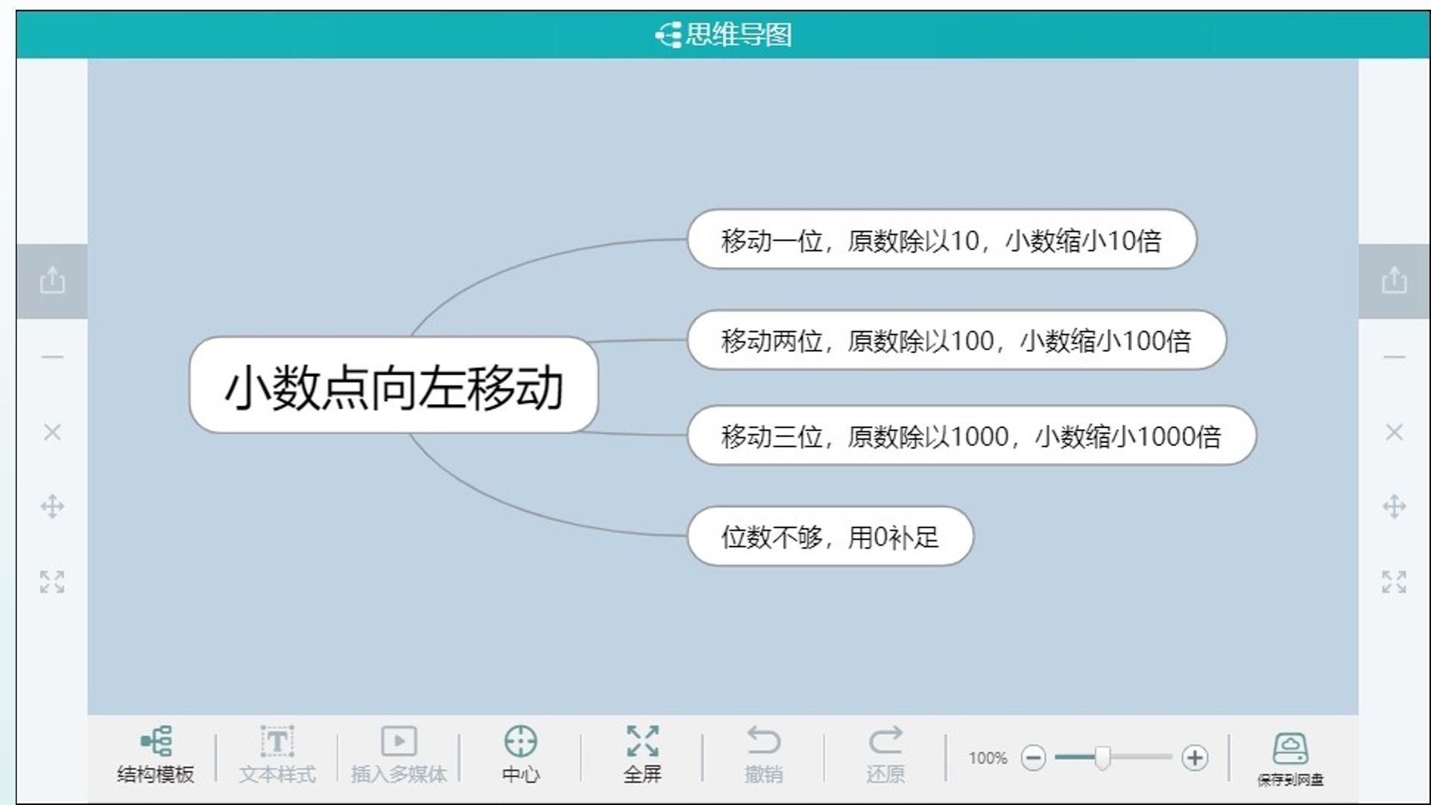Click the zoom slider handle

[x=1102, y=758]
